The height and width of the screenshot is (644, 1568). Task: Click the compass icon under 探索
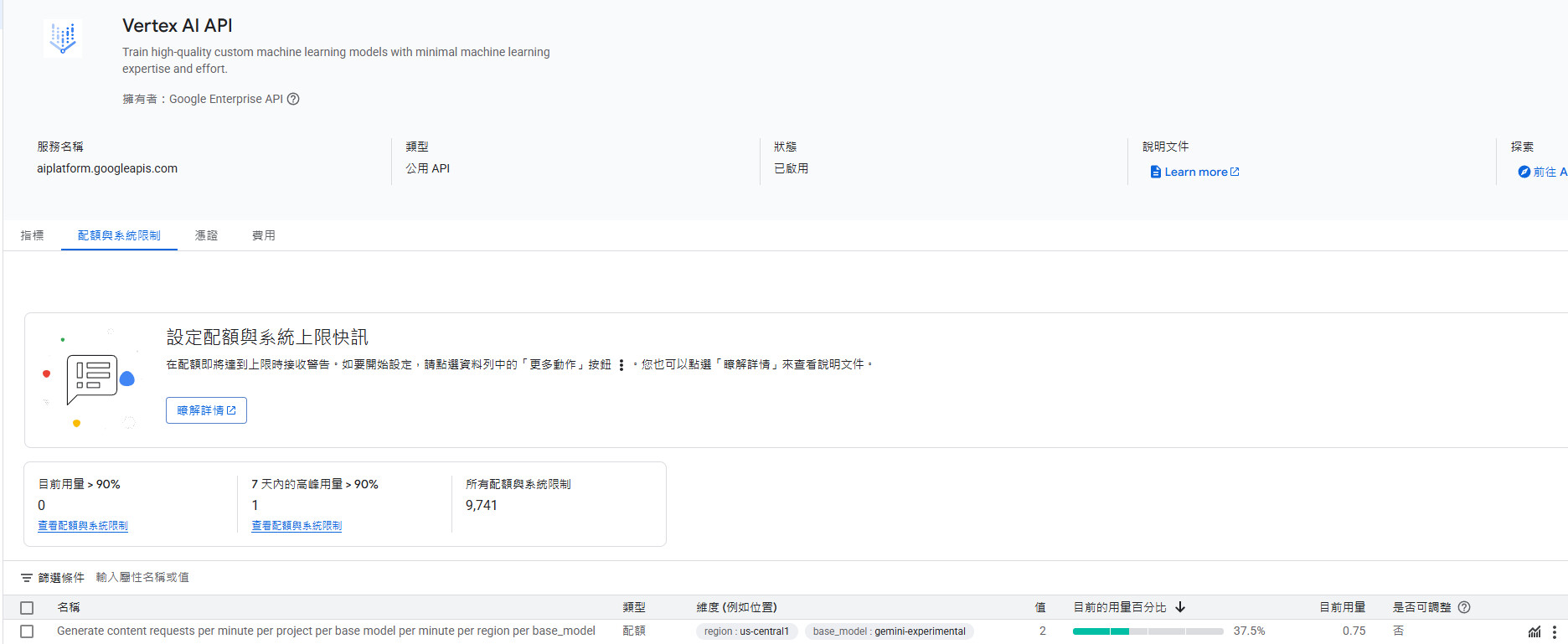pyautogui.click(x=1524, y=172)
